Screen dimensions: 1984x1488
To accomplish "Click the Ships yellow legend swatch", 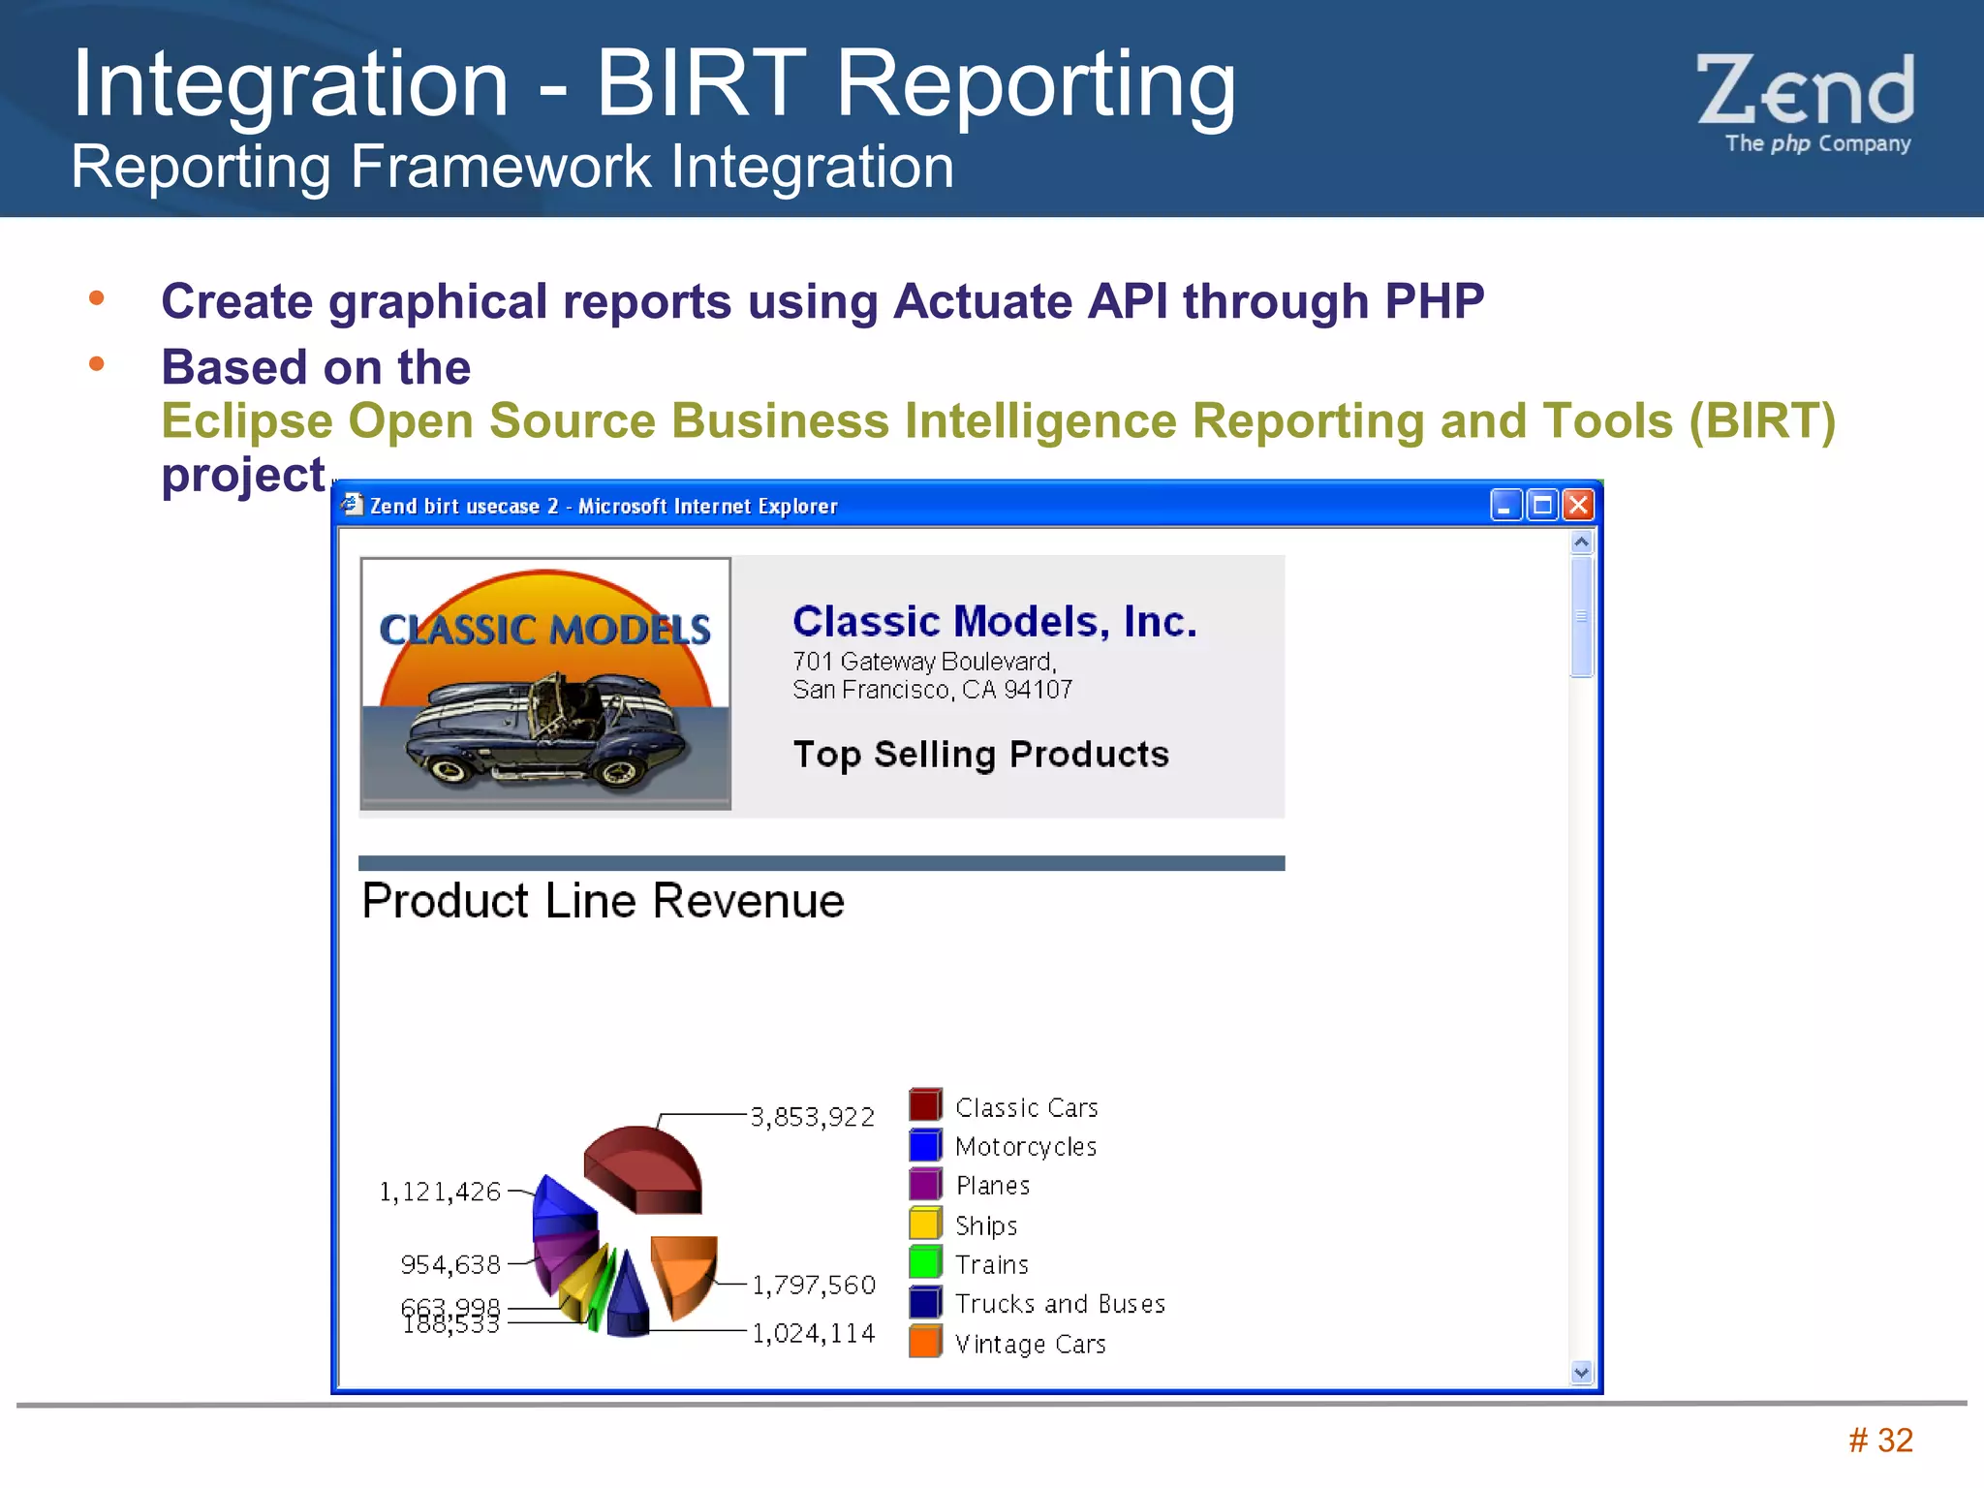I will coord(925,1224).
